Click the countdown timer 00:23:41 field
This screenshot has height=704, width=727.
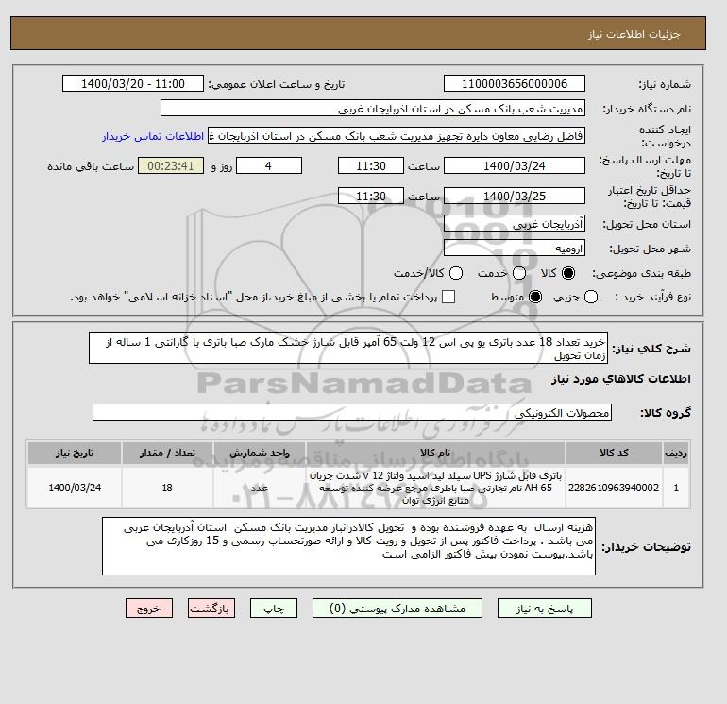(x=171, y=165)
